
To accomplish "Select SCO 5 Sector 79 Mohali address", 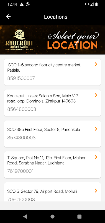I will click(42, 192).
